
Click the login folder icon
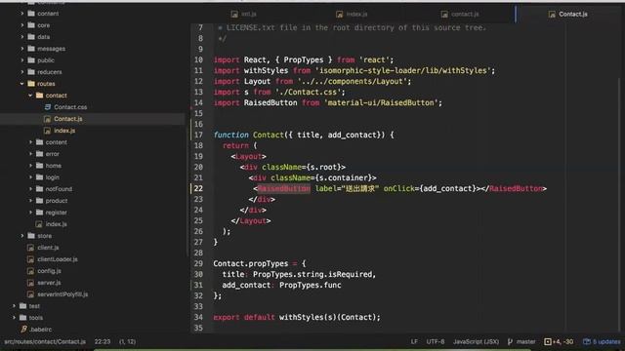tap(39, 177)
